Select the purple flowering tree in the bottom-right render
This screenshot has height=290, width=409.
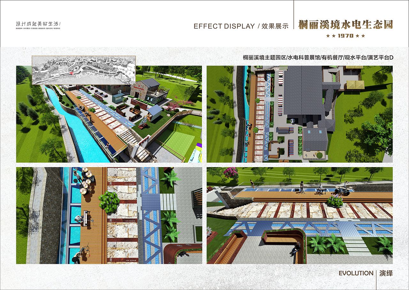(x=231, y=173)
